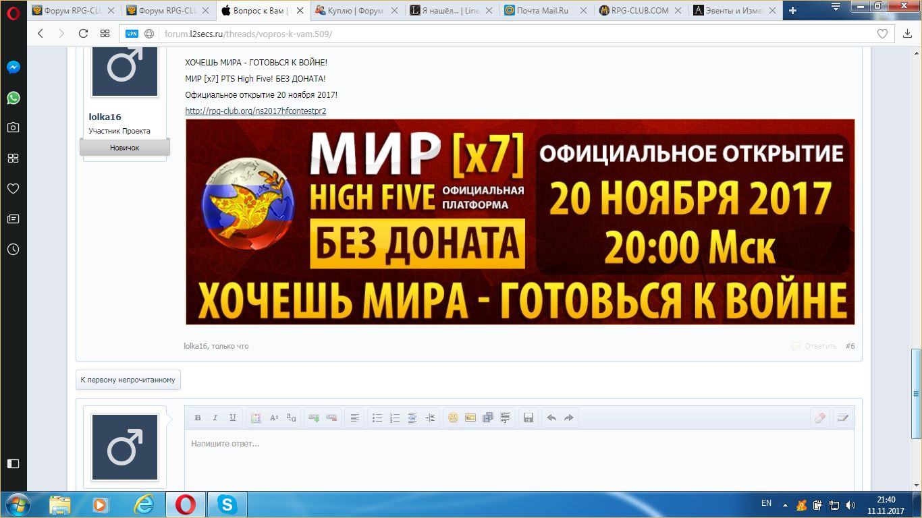Toggle italic formatting in reply editor

click(215, 418)
